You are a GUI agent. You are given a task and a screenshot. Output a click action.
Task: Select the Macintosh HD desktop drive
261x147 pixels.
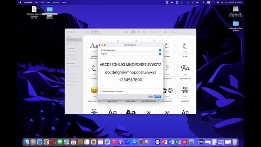coord(236,11)
